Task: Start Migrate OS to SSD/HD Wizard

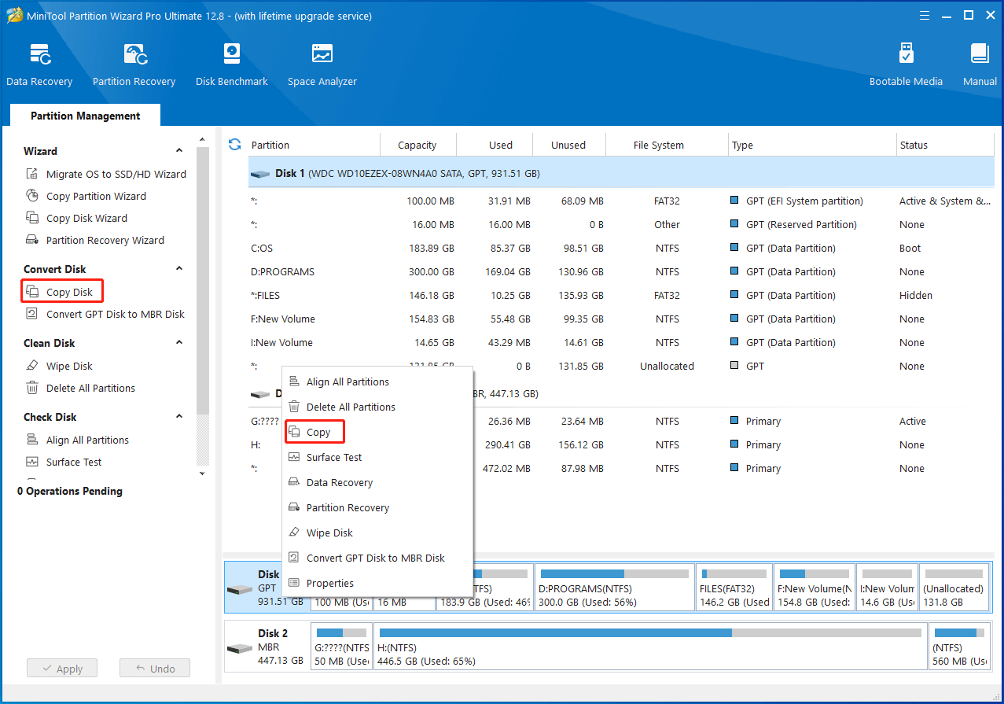Action: tap(106, 175)
